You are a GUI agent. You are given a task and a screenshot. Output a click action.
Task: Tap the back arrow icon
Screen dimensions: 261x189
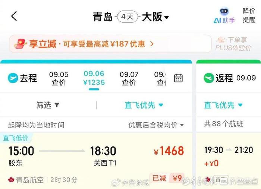click(x=14, y=16)
